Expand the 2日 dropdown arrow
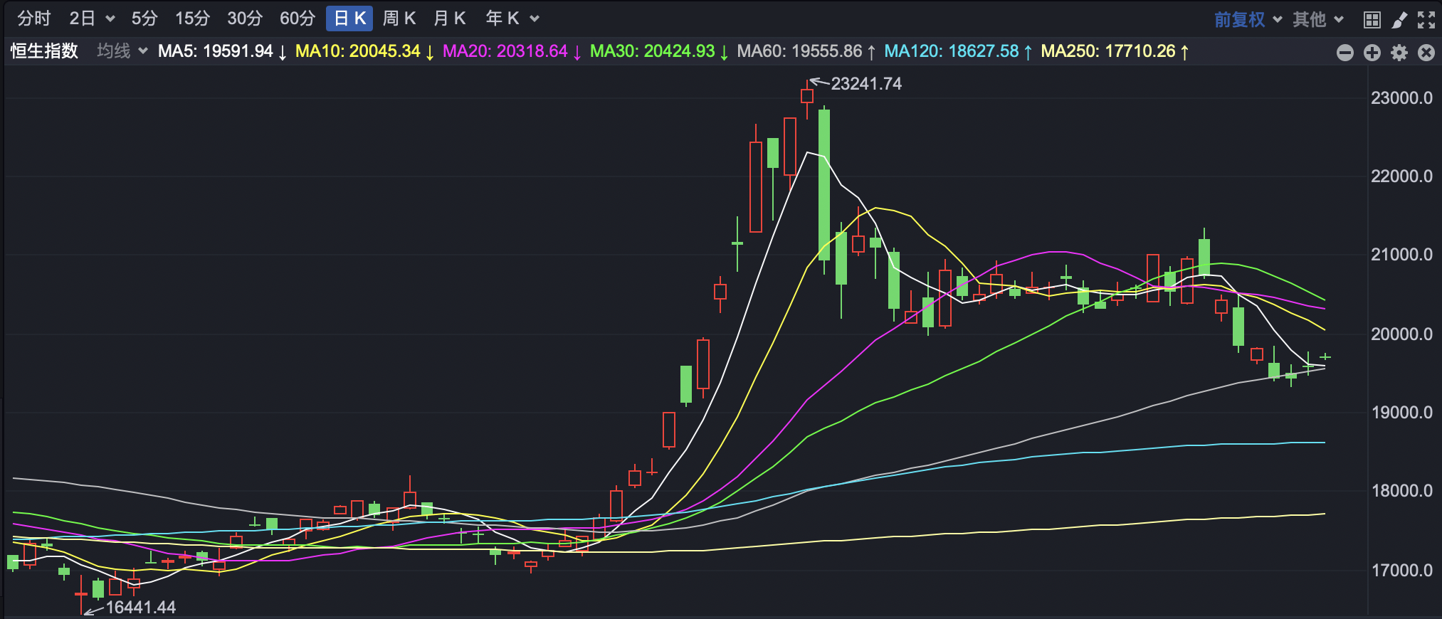Image resolution: width=1442 pixels, height=619 pixels. coord(110,19)
